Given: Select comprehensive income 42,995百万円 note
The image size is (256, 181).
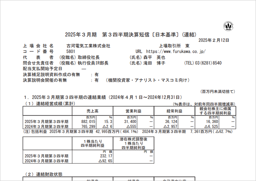Looking at the screenshot, I should click(x=108, y=132).
